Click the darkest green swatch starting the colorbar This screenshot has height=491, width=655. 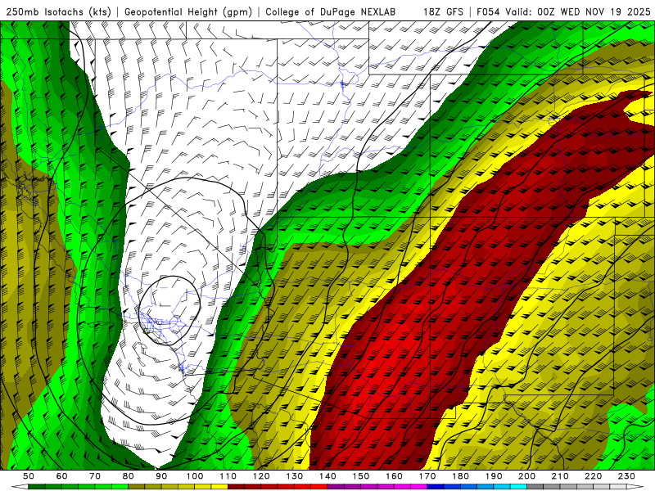click(37, 486)
